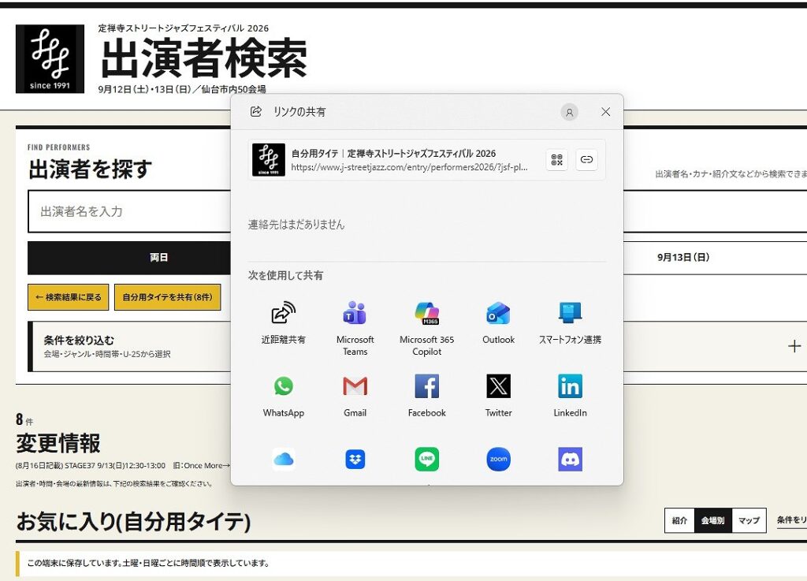
Task: Share link to Dropbox
Action: click(x=355, y=459)
